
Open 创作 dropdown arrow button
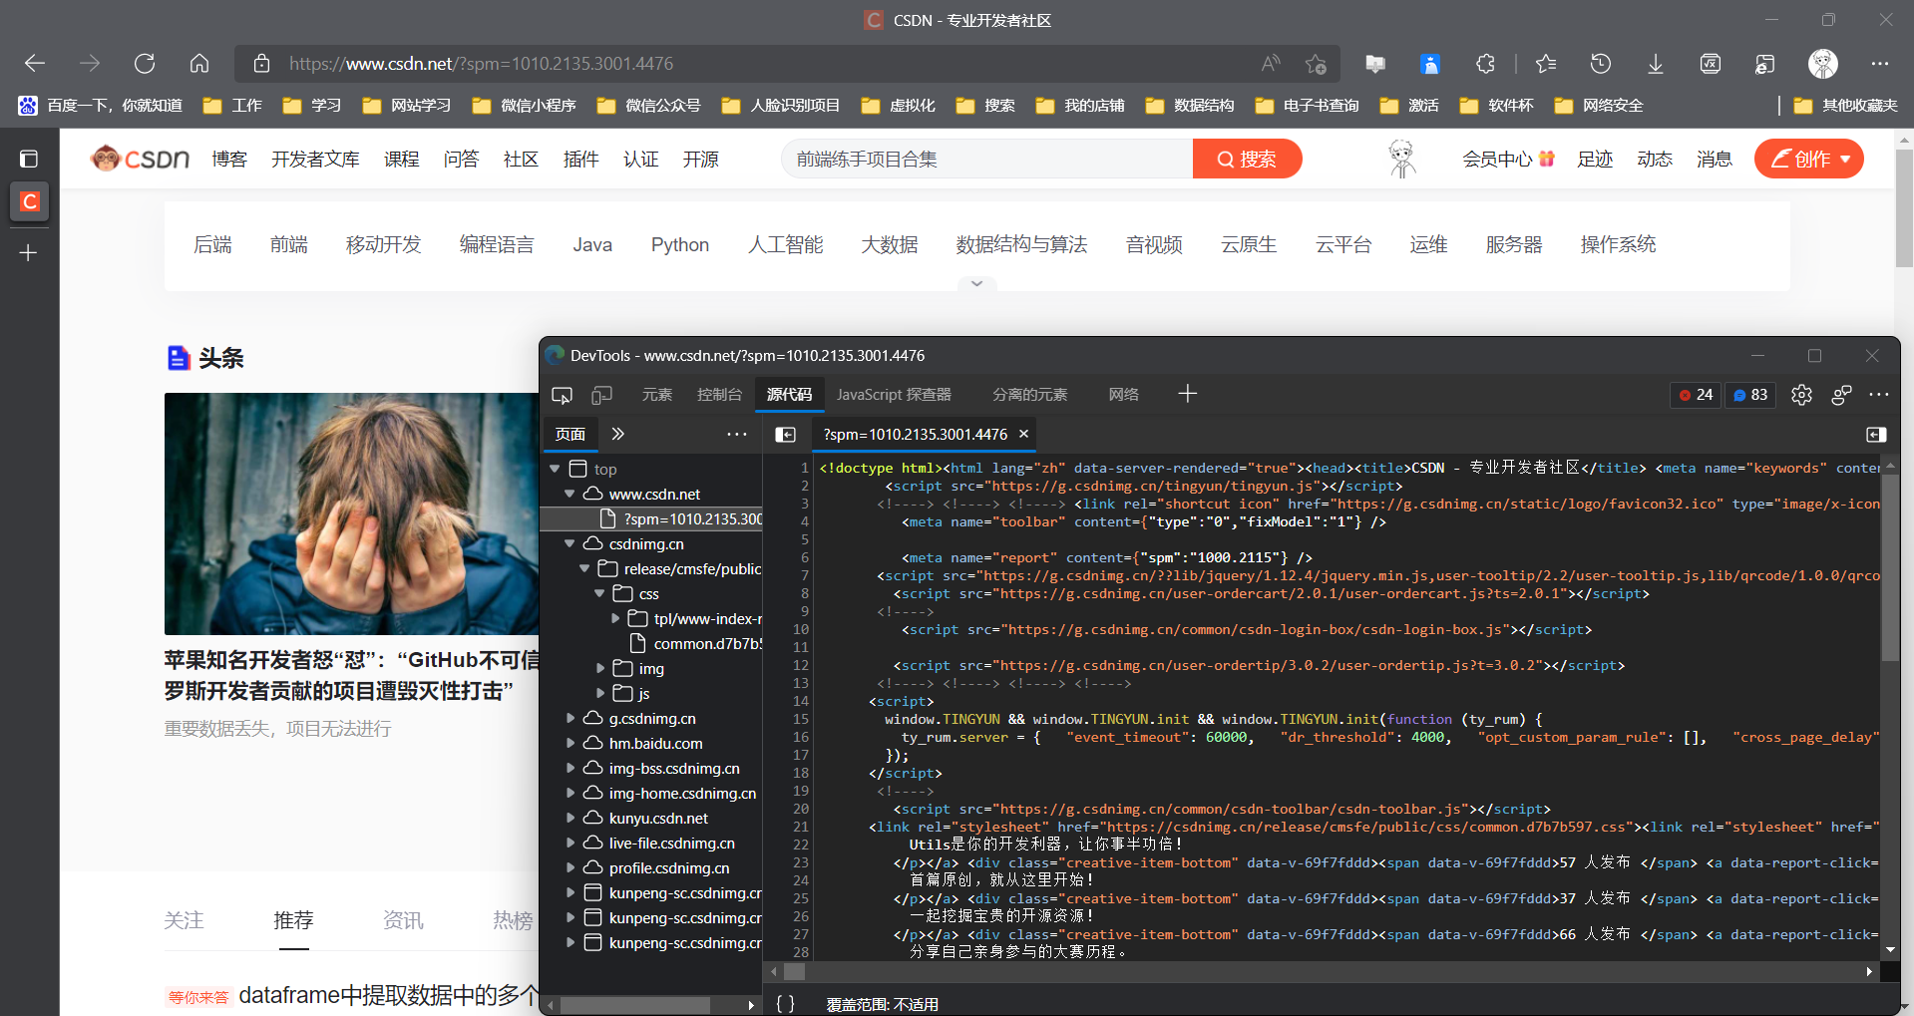(x=1845, y=159)
